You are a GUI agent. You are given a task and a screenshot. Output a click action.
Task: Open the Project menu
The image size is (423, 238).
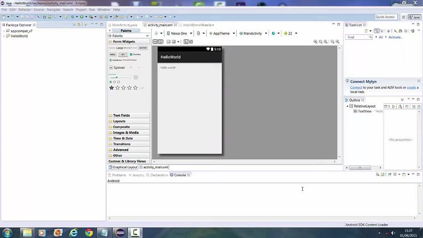pos(81,10)
